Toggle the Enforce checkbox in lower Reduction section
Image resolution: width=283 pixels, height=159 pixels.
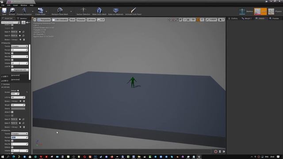click(12, 147)
